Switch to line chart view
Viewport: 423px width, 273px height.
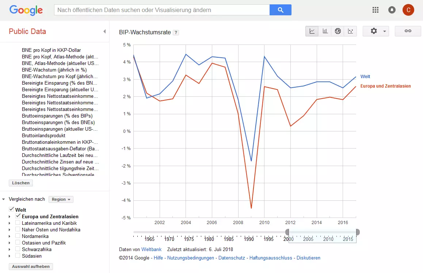(x=312, y=31)
